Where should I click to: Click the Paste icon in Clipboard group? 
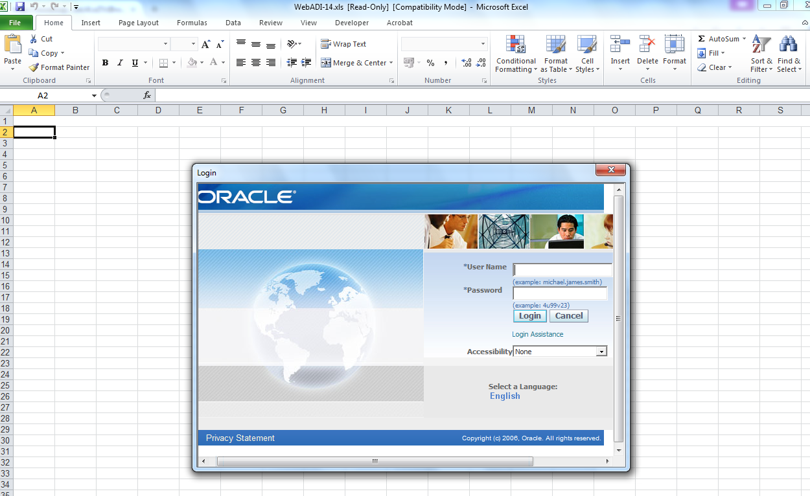(12, 45)
